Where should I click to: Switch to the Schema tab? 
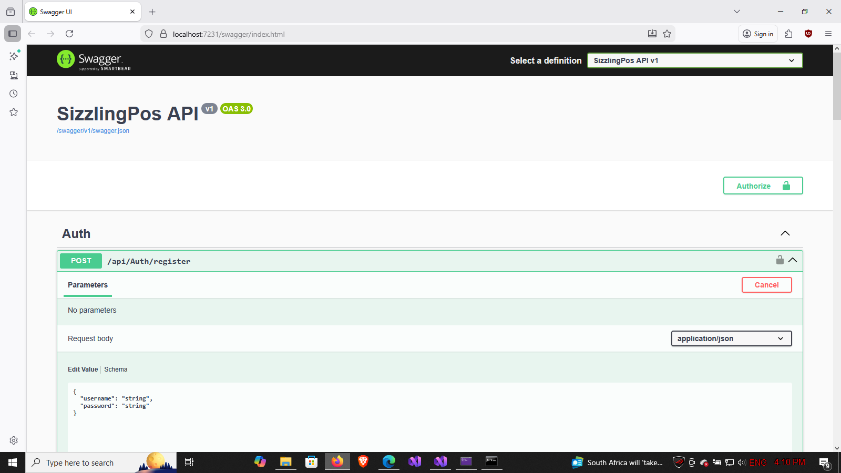[116, 369]
